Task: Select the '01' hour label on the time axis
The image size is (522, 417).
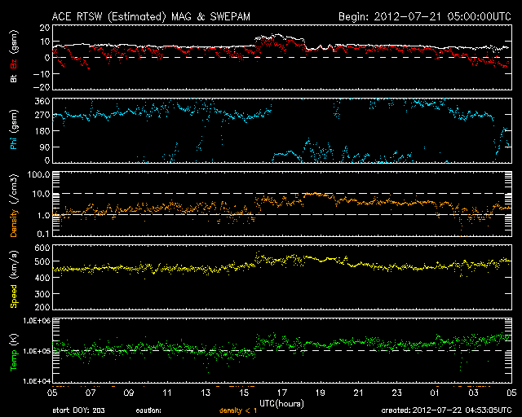Action: tap(435, 393)
